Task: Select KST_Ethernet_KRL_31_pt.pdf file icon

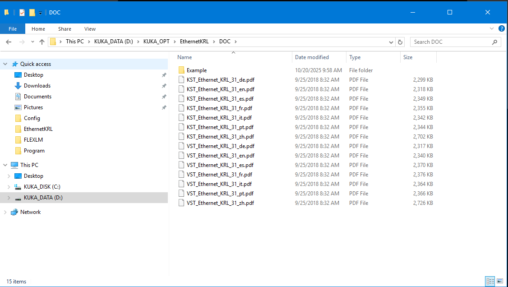Action: point(181,127)
